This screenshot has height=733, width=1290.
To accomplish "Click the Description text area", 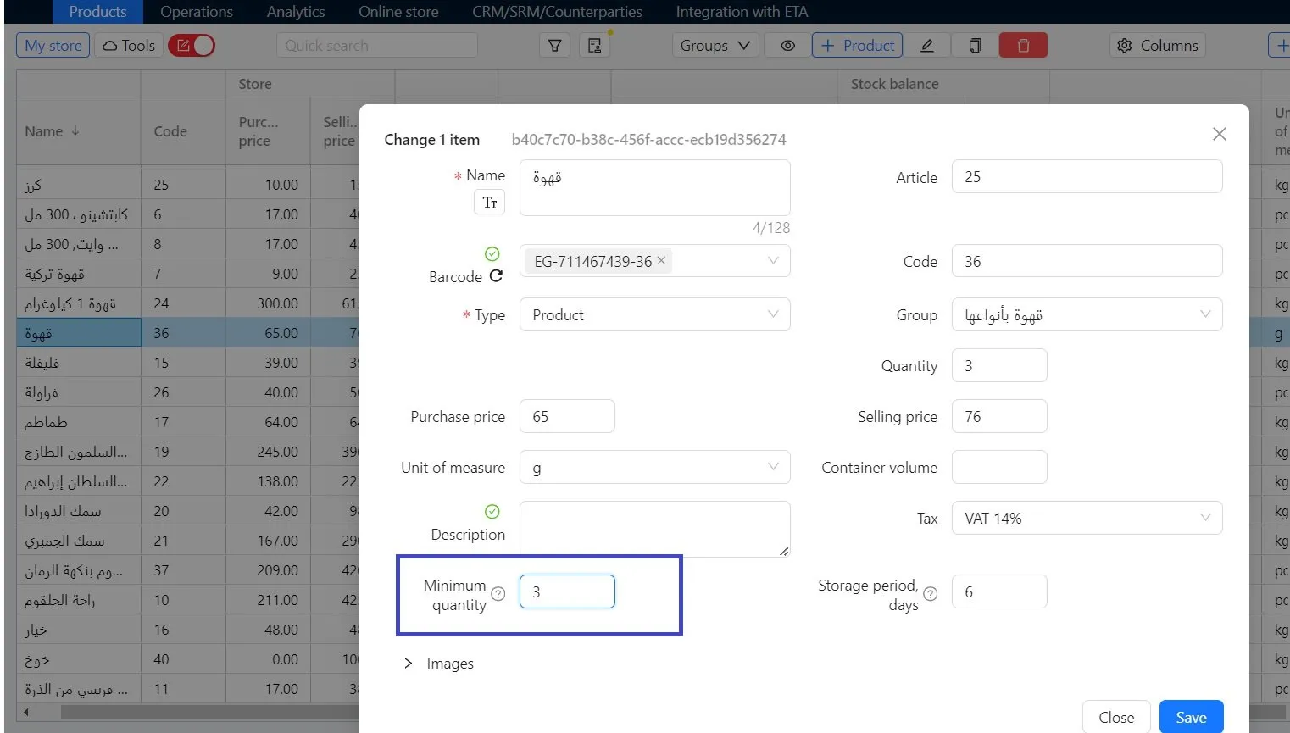I will coord(654,529).
